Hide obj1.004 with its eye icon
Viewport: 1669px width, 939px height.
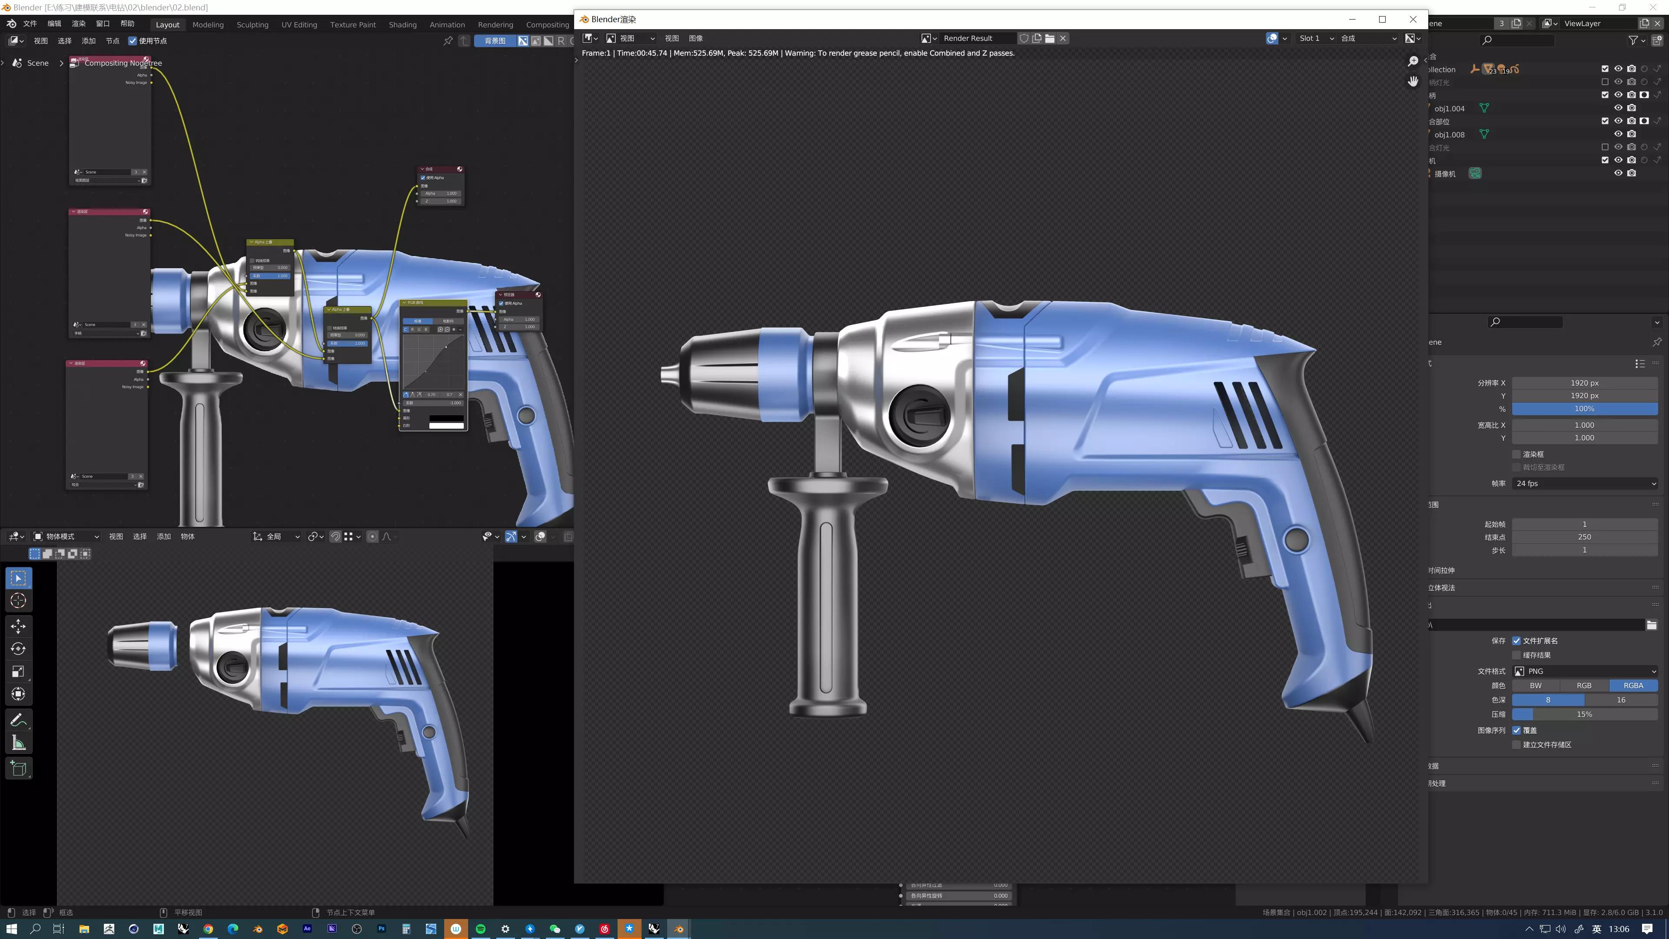click(1618, 108)
